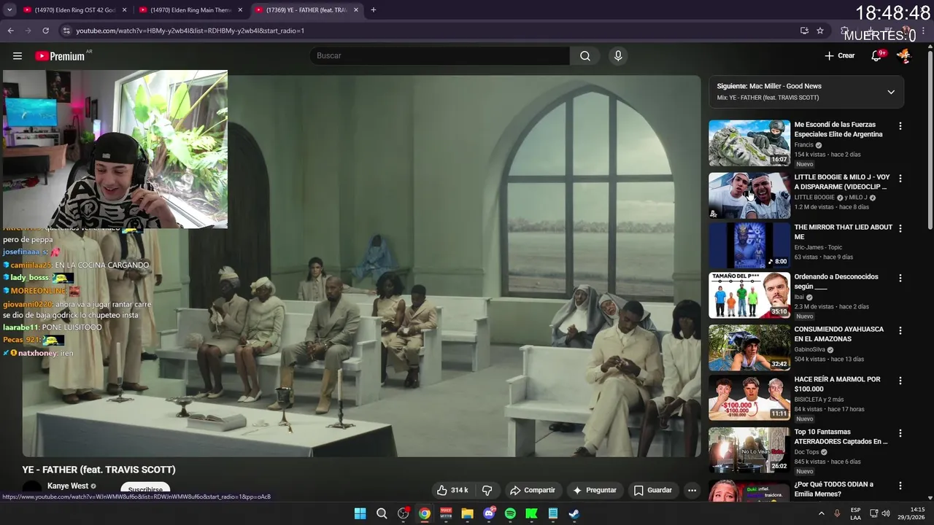Close the Elden Ring Main Theme tab
The height and width of the screenshot is (525, 934).
tap(240, 10)
